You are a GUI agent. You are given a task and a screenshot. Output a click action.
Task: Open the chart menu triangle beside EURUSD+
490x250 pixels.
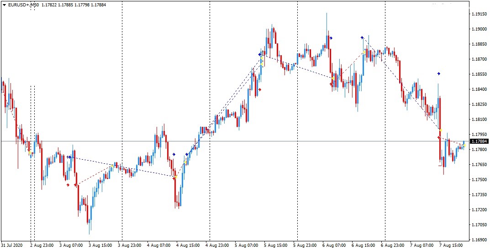click(x=4, y=5)
